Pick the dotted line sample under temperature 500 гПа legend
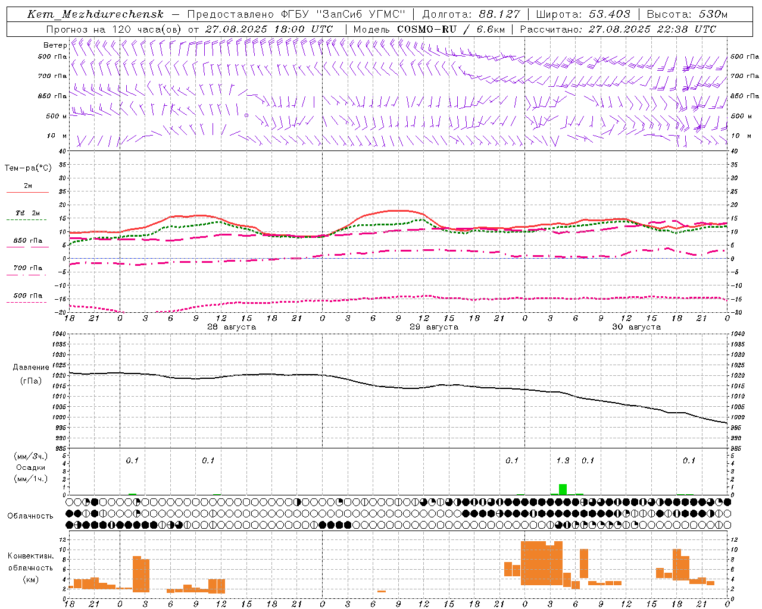 click(27, 302)
